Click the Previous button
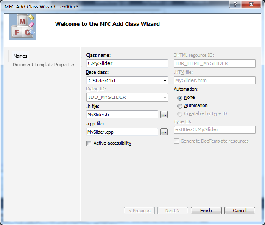Image resolution: width=265 pixels, height=225 pixels. coord(139,211)
